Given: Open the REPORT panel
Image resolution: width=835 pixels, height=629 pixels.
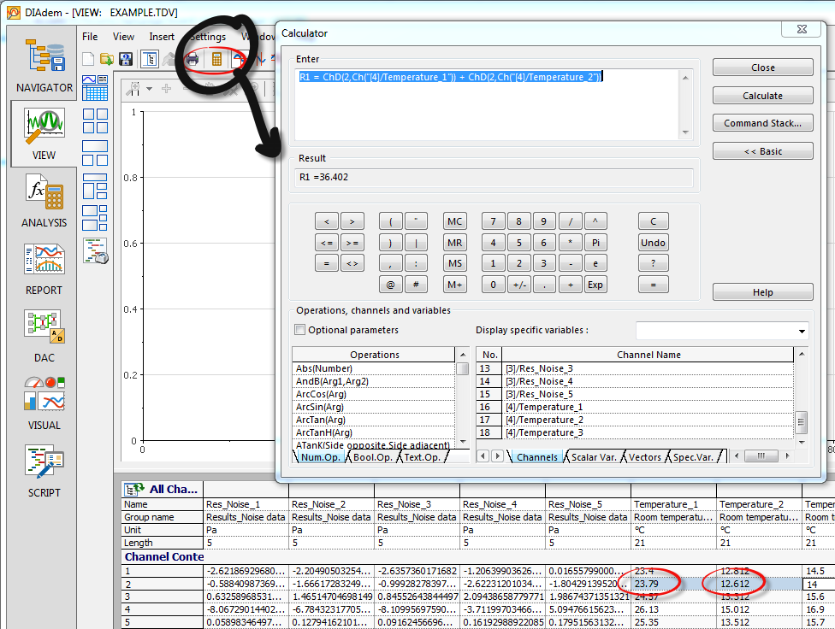Looking at the screenshot, I should tap(44, 268).
